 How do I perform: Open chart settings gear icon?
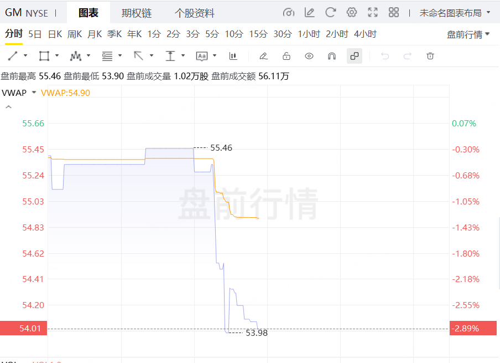(351, 12)
